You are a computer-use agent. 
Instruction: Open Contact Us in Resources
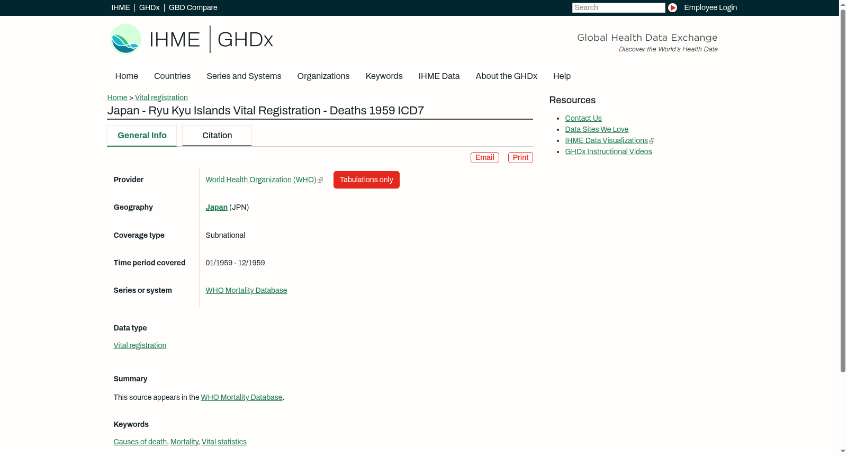(x=583, y=118)
